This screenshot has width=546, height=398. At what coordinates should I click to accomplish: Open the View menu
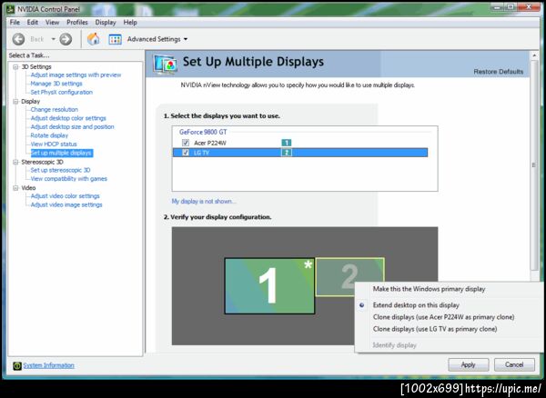[x=52, y=22]
